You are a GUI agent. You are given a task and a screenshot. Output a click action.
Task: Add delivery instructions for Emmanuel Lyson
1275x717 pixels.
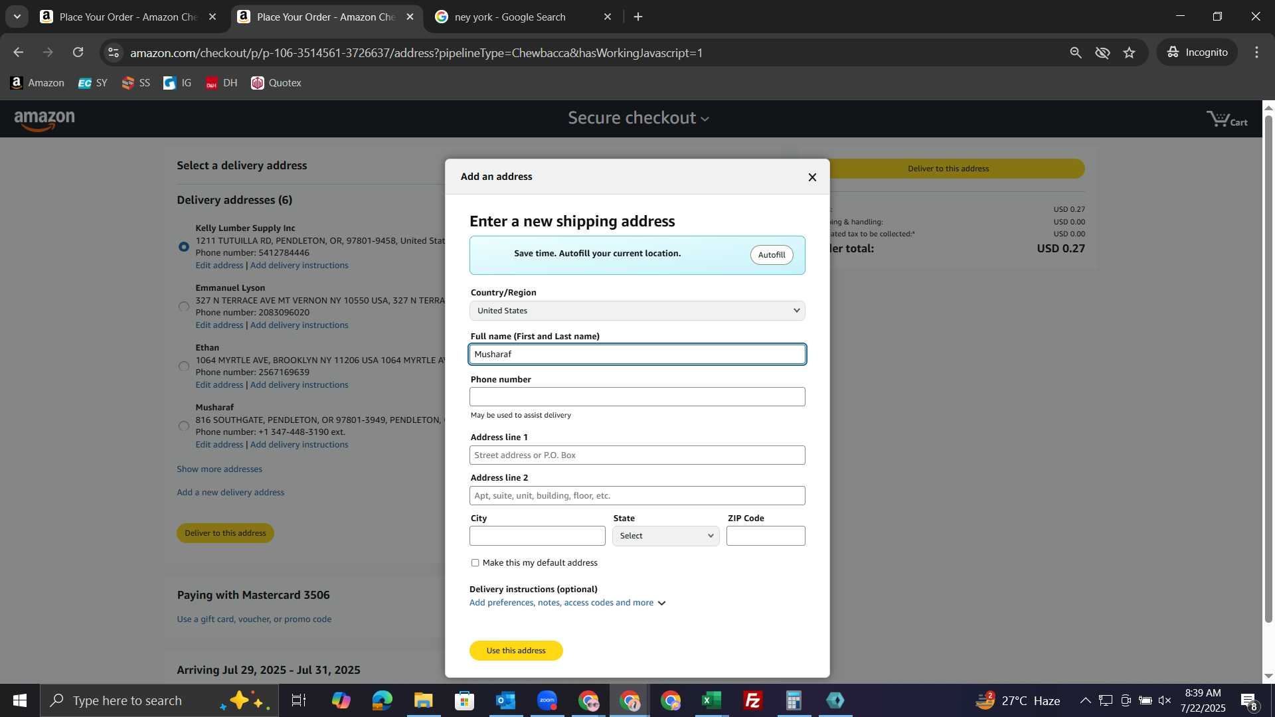coord(299,325)
